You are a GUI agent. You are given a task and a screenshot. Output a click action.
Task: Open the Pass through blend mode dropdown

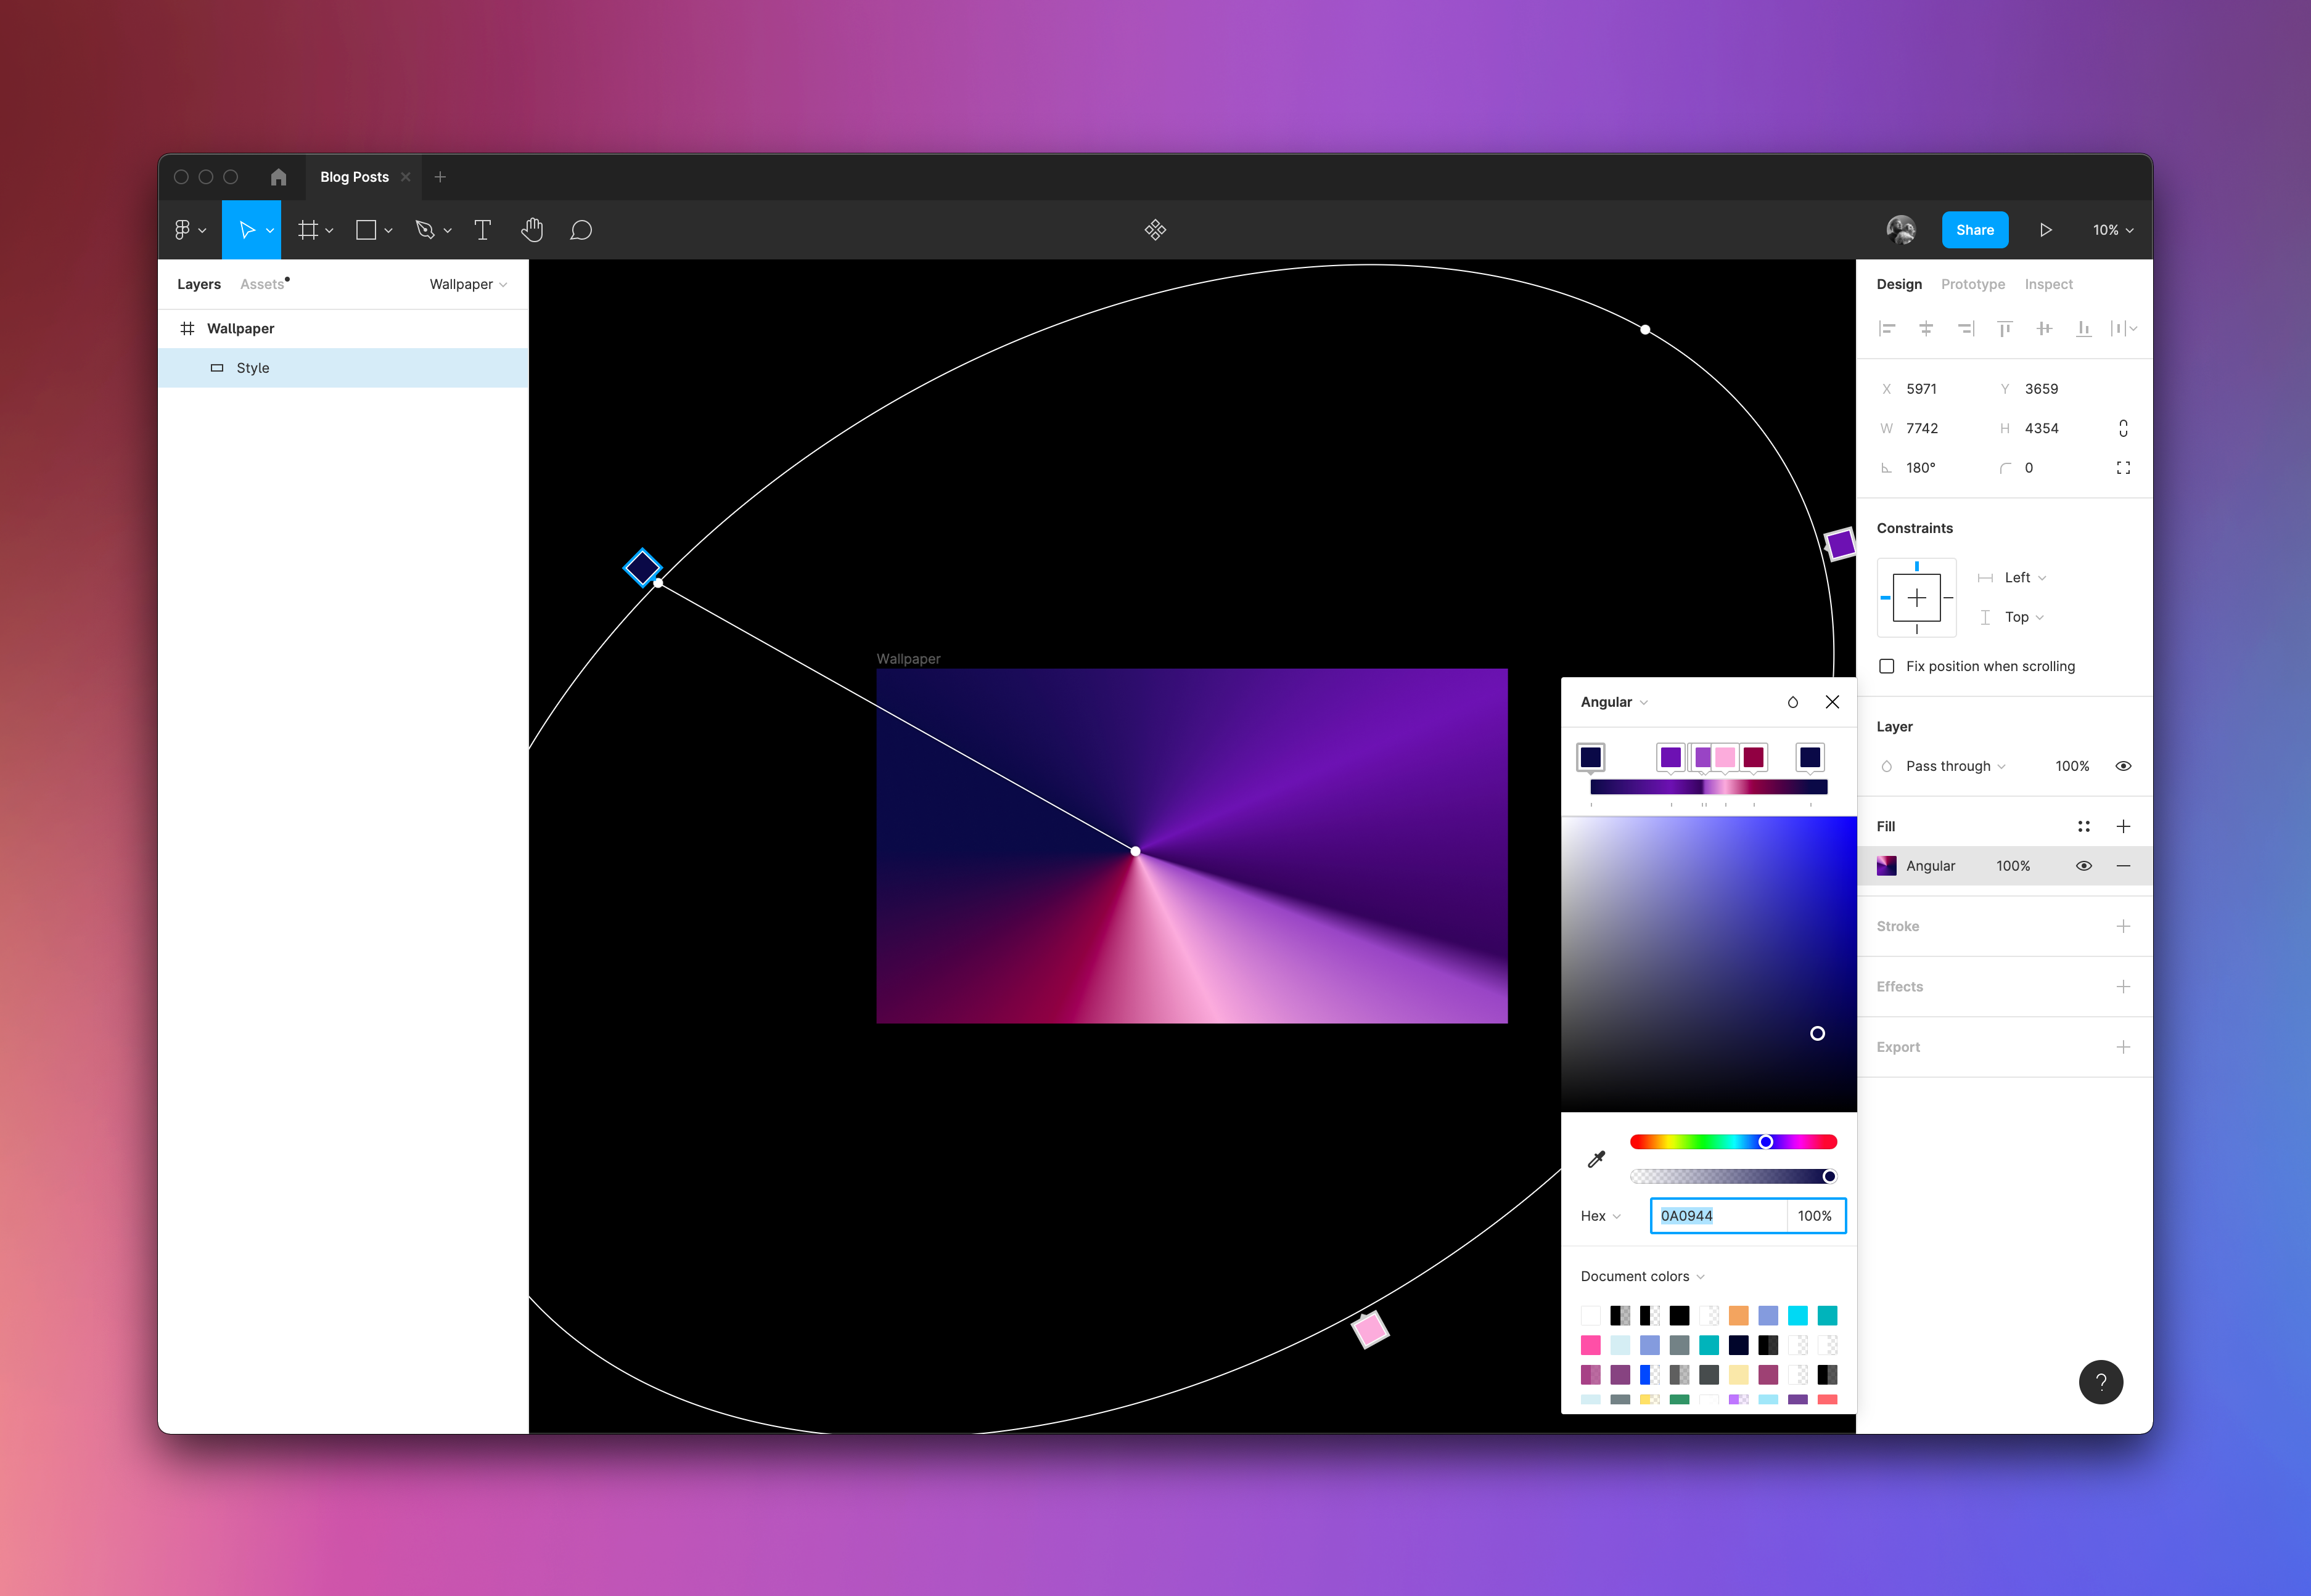(x=1949, y=765)
